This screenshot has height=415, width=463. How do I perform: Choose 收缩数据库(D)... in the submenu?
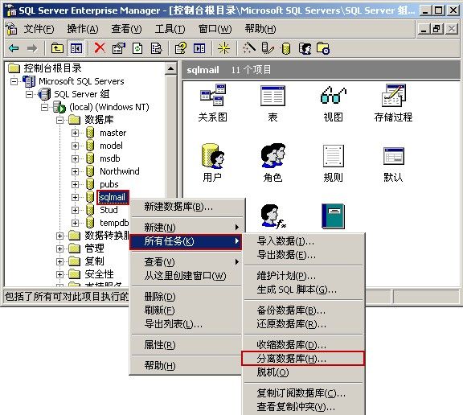point(304,345)
